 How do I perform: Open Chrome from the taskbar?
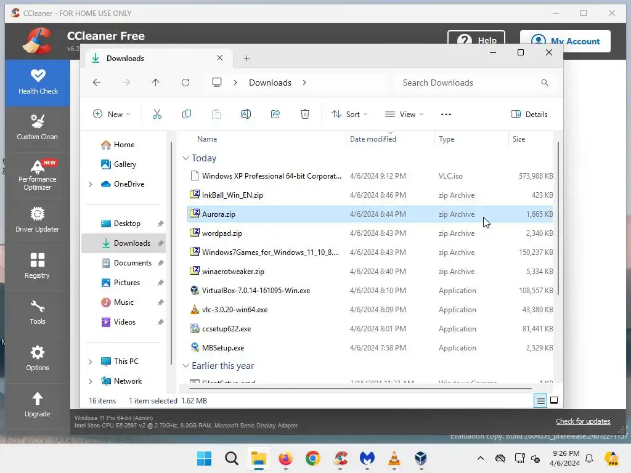click(312, 458)
